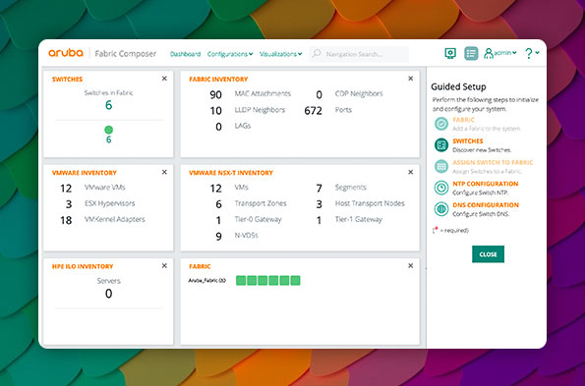Image resolution: width=585 pixels, height=386 pixels.
Task: Close the VMware Inventory widget
Action: point(164,172)
